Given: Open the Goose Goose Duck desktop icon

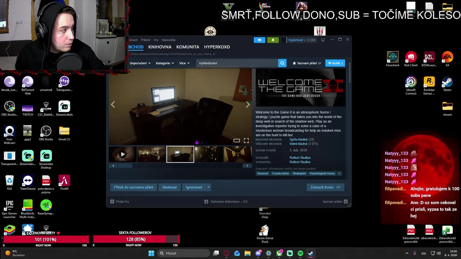Looking at the screenshot, I should 265,234.
